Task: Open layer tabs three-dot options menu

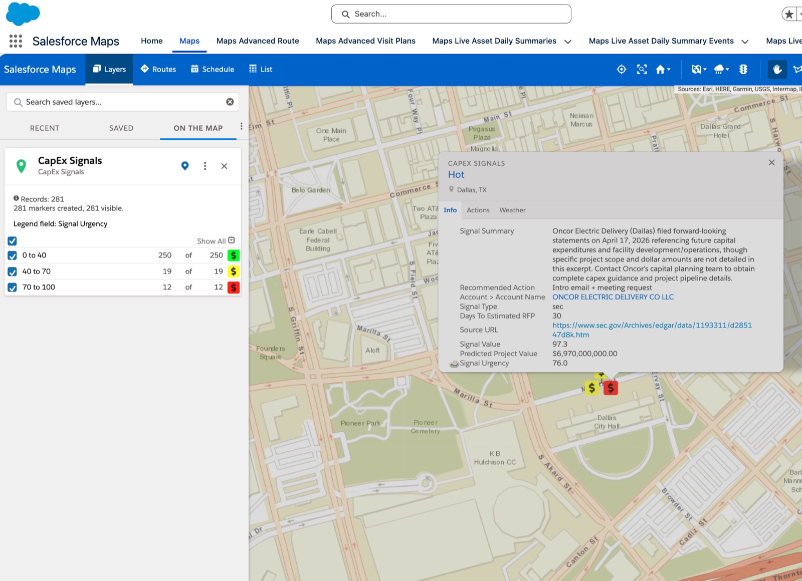Action: (x=241, y=126)
